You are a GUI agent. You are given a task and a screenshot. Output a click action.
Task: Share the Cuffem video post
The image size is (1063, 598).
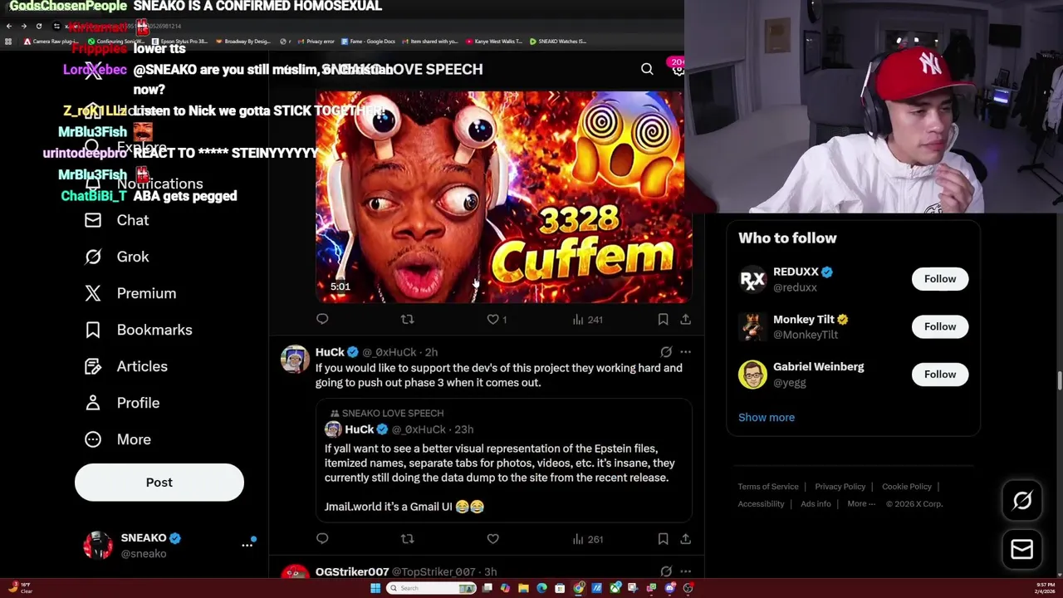tap(685, 319)
